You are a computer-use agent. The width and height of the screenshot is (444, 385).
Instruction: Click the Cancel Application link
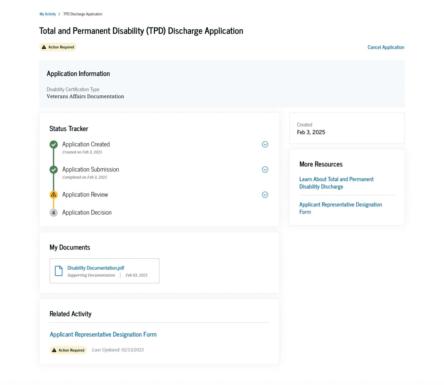(x=386, y=47)
